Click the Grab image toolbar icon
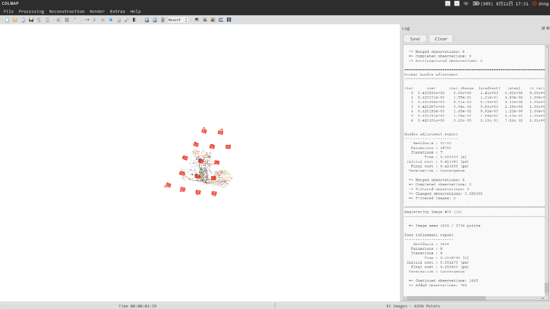This screenshot has width=550, height=309. tap(221, 20)
